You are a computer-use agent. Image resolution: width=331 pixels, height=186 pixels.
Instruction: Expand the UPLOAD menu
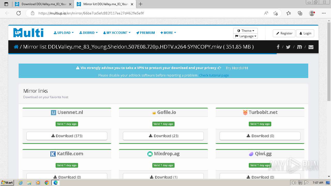[x=64, y=33]
